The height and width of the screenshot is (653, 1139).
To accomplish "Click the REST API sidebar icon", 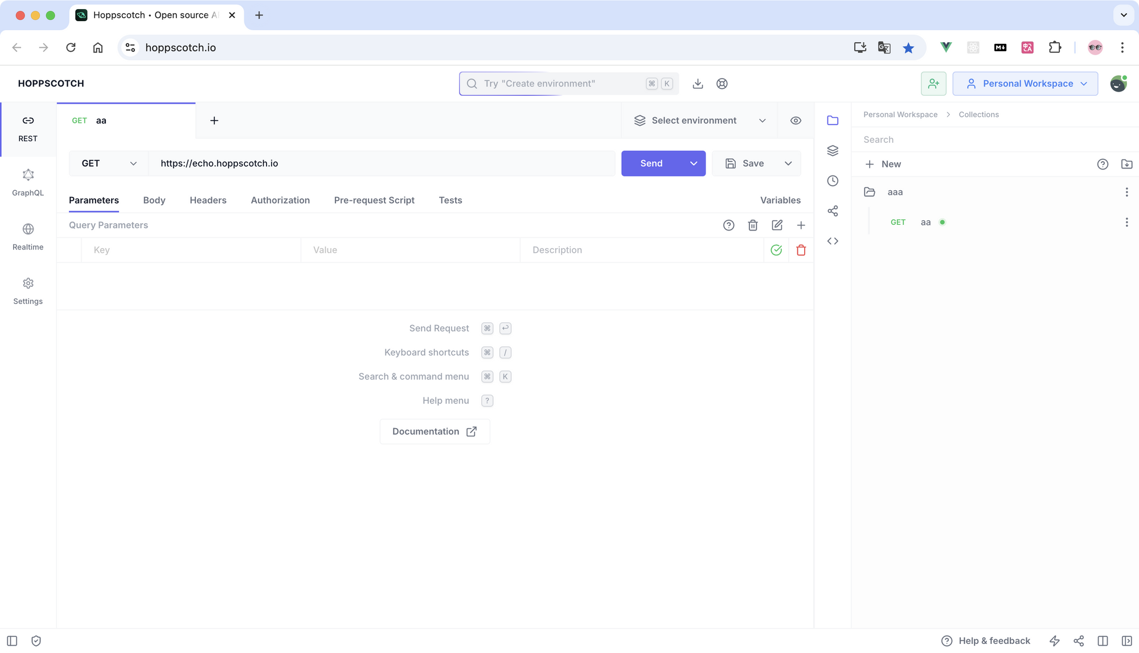I will click(27, 128).
